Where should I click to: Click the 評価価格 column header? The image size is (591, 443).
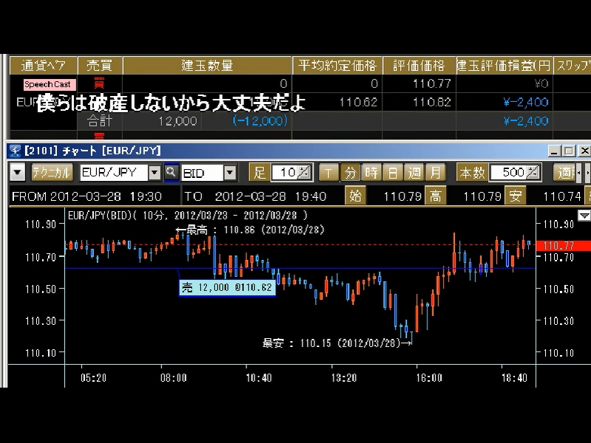[x=419, y=66]
